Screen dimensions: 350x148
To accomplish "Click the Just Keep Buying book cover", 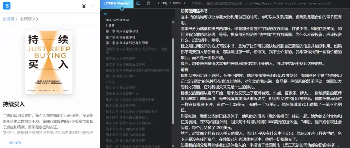I will coord(49,62).
